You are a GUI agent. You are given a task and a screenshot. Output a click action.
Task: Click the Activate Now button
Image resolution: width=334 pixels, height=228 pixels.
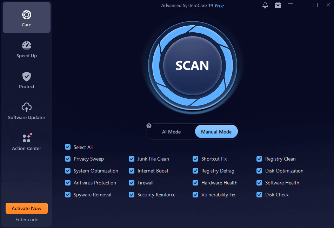(26, 208)
